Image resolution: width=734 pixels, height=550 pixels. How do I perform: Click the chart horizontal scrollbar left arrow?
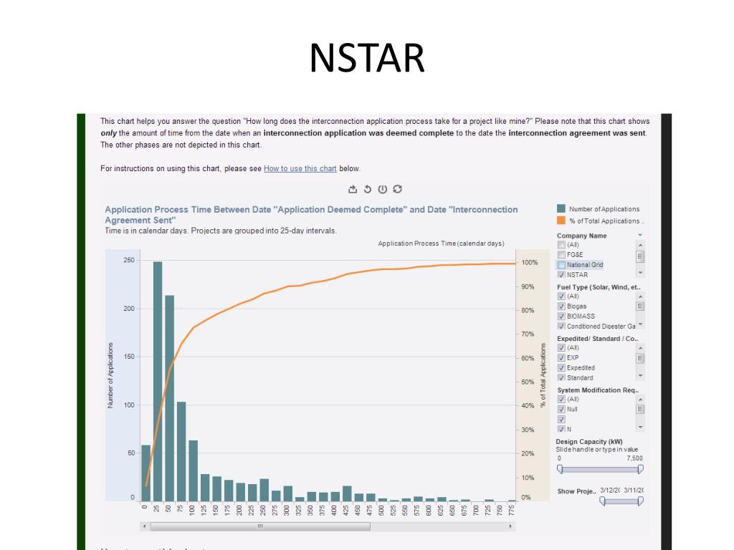[x=144, y=526]
